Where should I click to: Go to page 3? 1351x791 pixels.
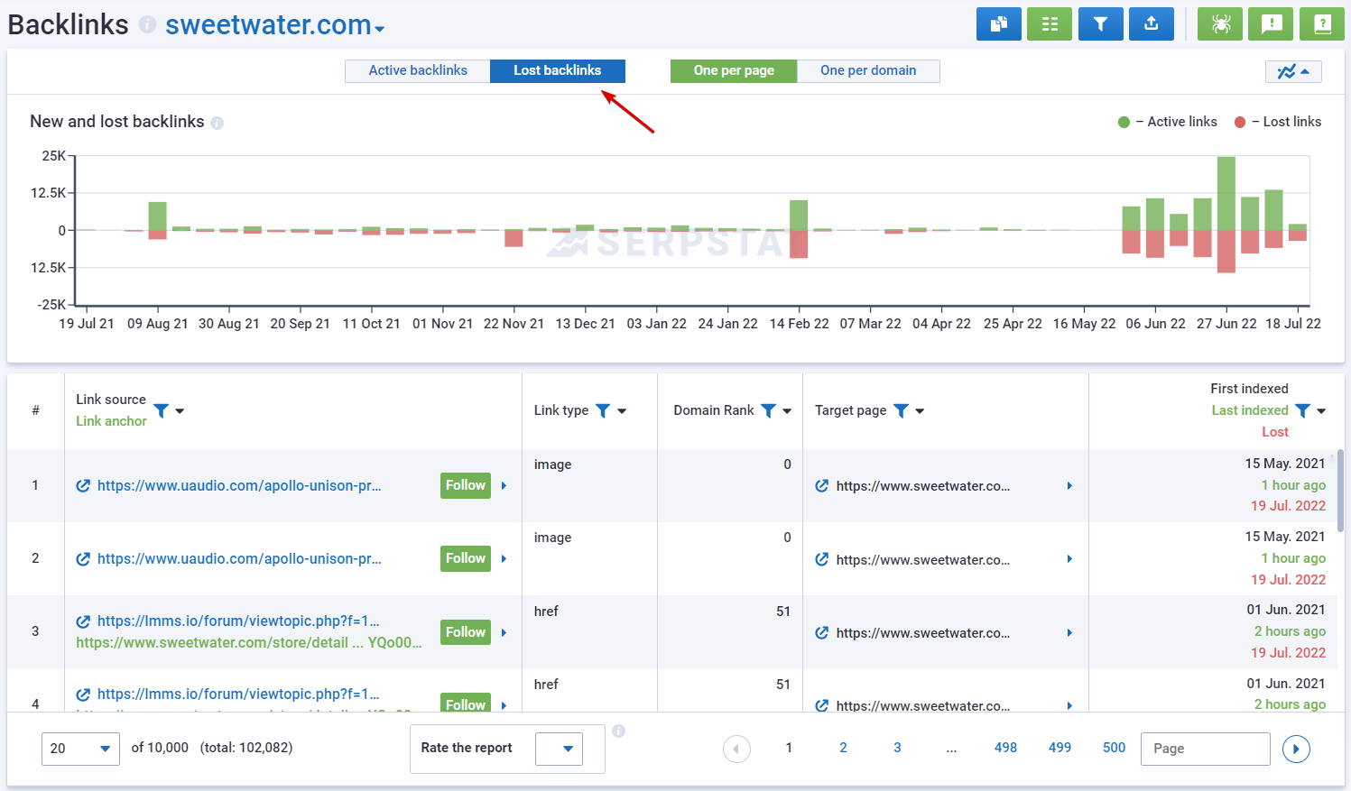pyautogui.click(x=897, y=748)
